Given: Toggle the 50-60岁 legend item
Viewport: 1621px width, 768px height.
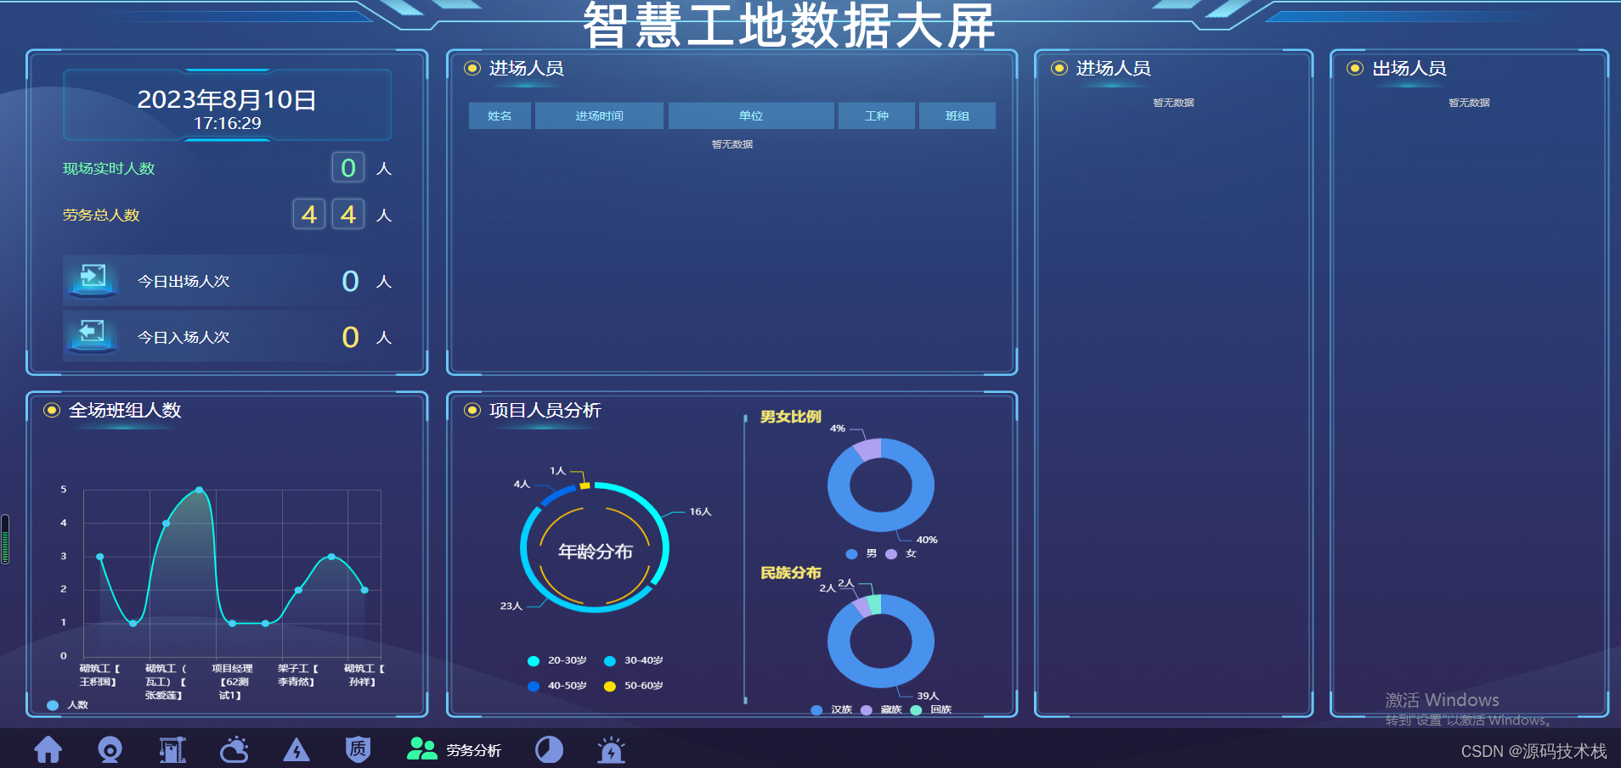Looking at the screenshot, I should [x=634, y=686].
